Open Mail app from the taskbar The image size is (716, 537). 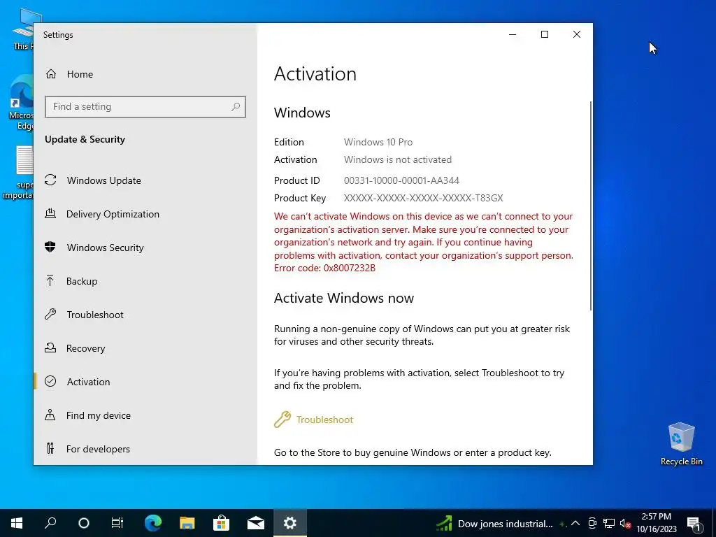click(256, 523)
